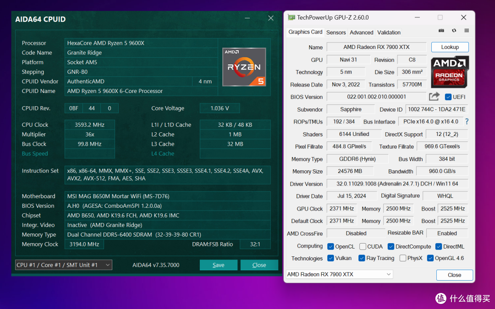495x309 pixels.
Task: Click the Subvendor Sapphire field
Action: coord(351,109)
